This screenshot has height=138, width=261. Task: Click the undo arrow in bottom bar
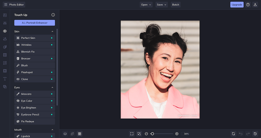241,134
